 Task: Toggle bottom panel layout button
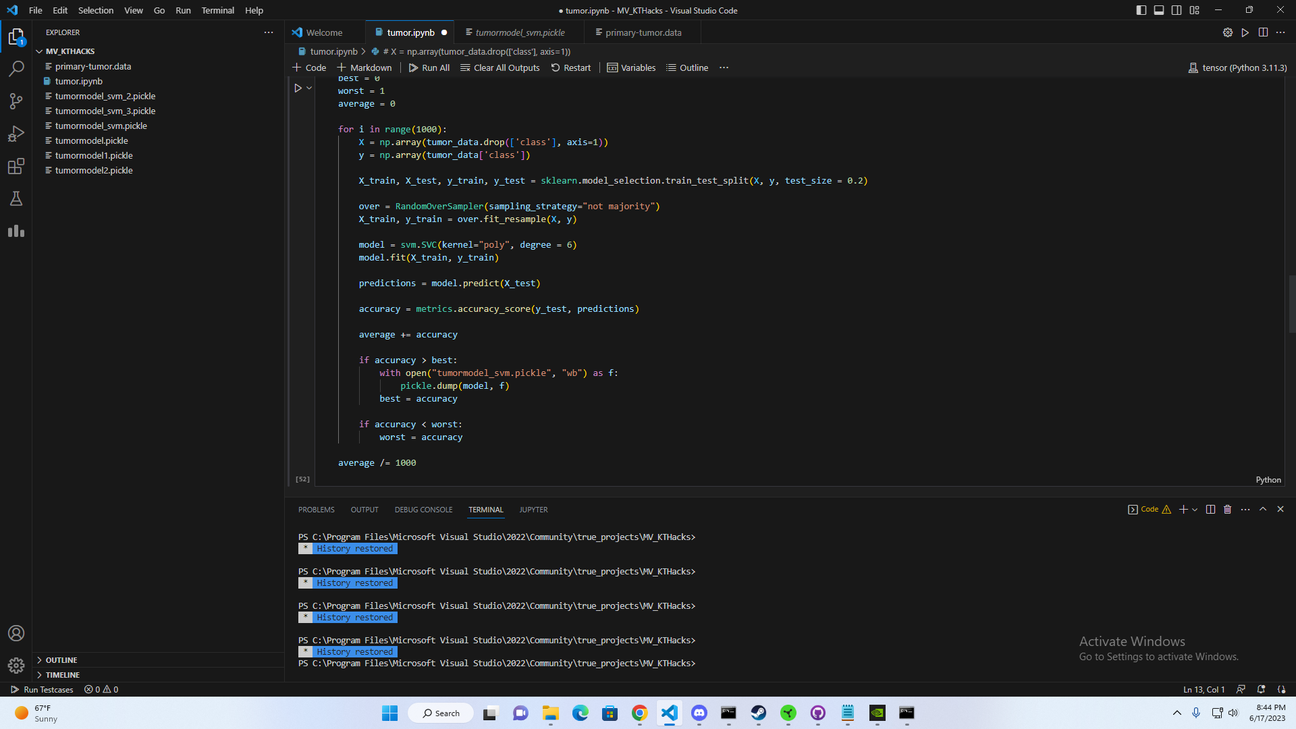(1158, 10)
